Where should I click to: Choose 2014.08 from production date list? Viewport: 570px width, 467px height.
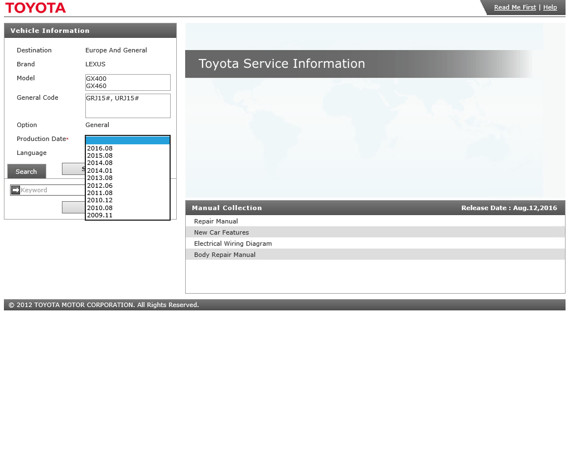point(128,163)
